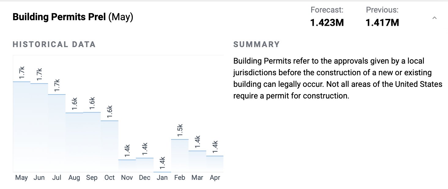Select the Apr bar in chart
This screenshot has width=448, height=189.
pos(215,164)
